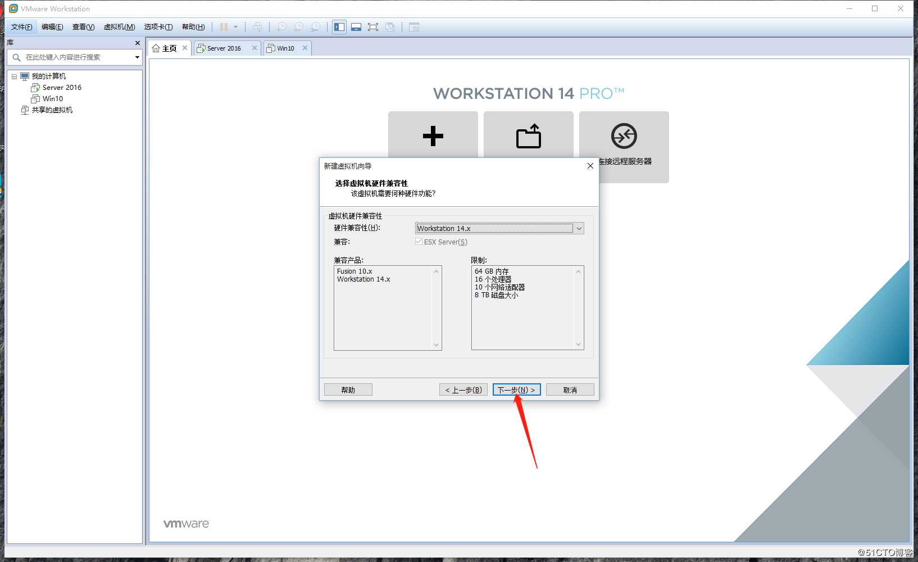Image resolution: width=918 pixels, height=562 pixels.
Task: Open the 虚拟机(M) menu
Action: click(119, 27)
